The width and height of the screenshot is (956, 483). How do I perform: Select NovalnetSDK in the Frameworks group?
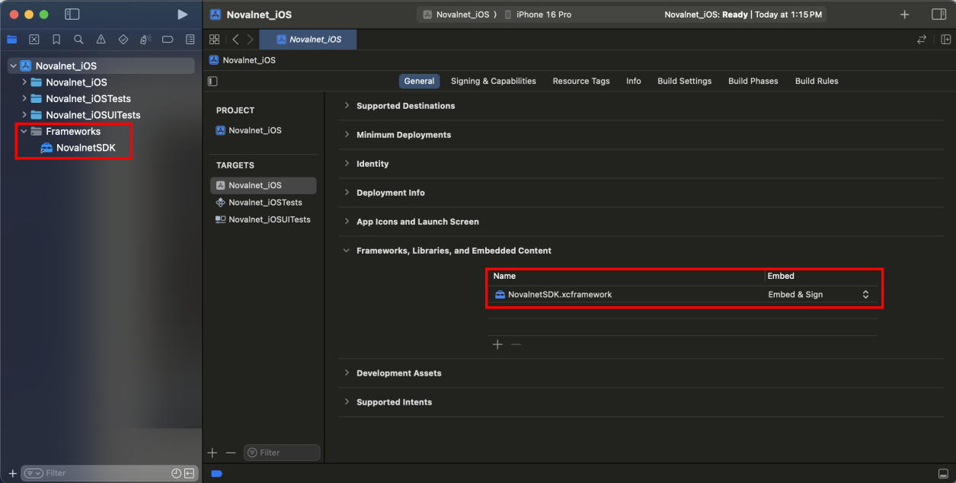tap(85, 148)
